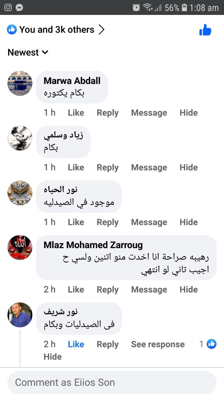Open Mlaz Mohamed Zarroug's profile picture
The height and width of the screenshot is (398, 224).
20,248
